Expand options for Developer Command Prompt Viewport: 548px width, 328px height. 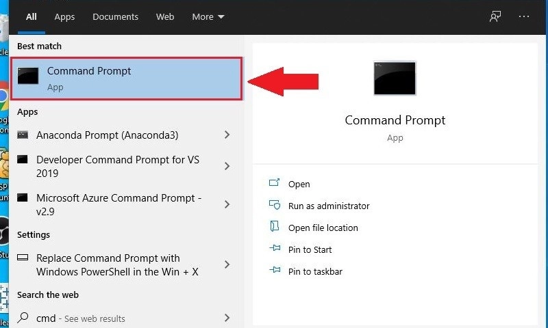point(227,166)
